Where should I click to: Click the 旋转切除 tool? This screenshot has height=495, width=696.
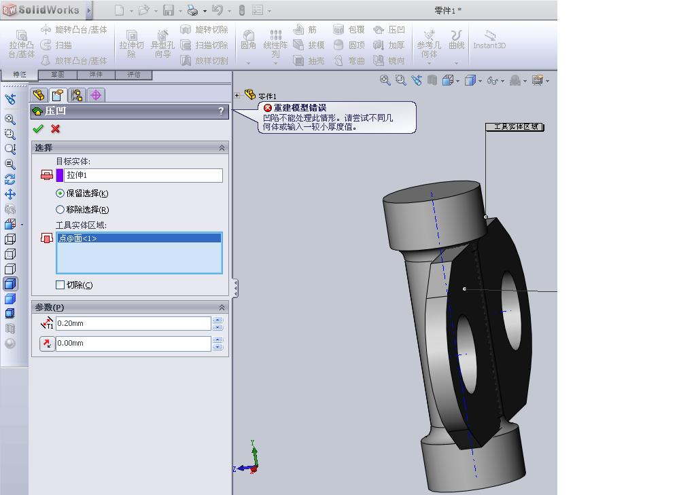(204, 30)
